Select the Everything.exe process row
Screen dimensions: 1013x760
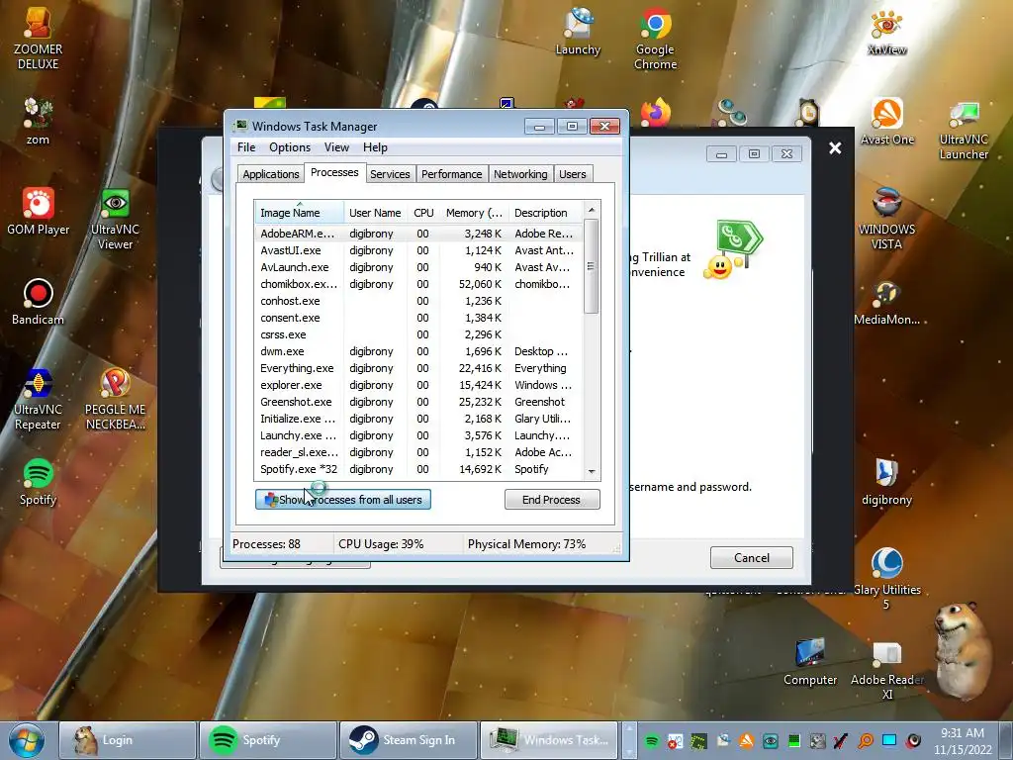pos(418,368)
